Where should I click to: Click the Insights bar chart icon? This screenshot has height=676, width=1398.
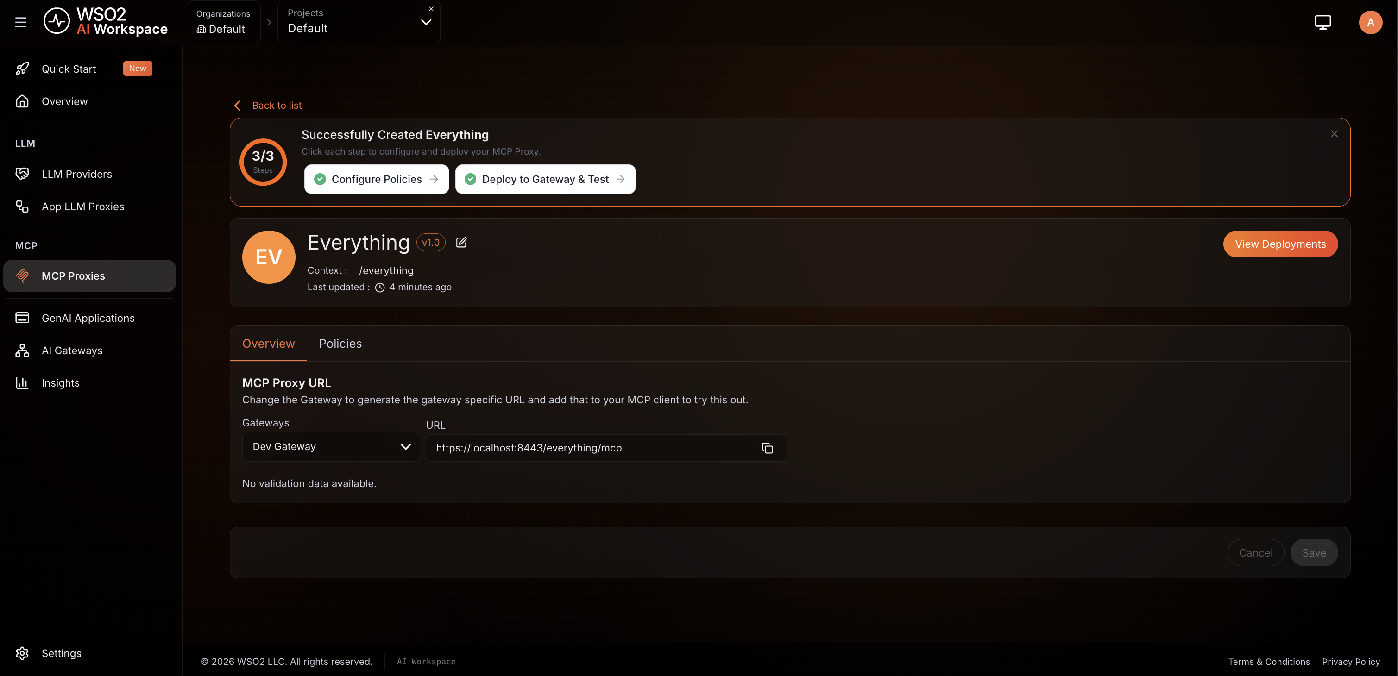coord(22,383)
